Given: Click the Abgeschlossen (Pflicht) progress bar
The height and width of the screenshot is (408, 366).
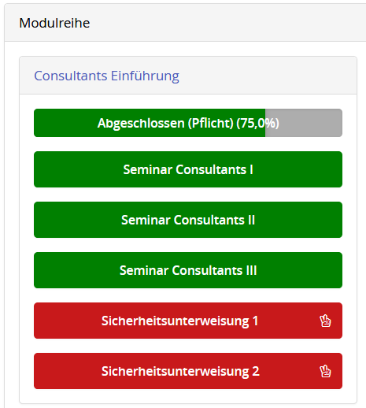Looking at the screenshot, I should (188, 123).
